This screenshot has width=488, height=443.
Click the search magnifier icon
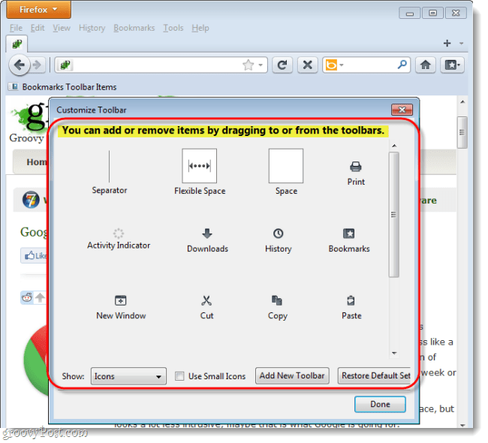402,65
